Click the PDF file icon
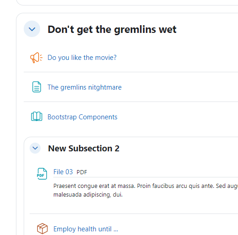Screen dimensions: 238x235 tap(42, 174)
